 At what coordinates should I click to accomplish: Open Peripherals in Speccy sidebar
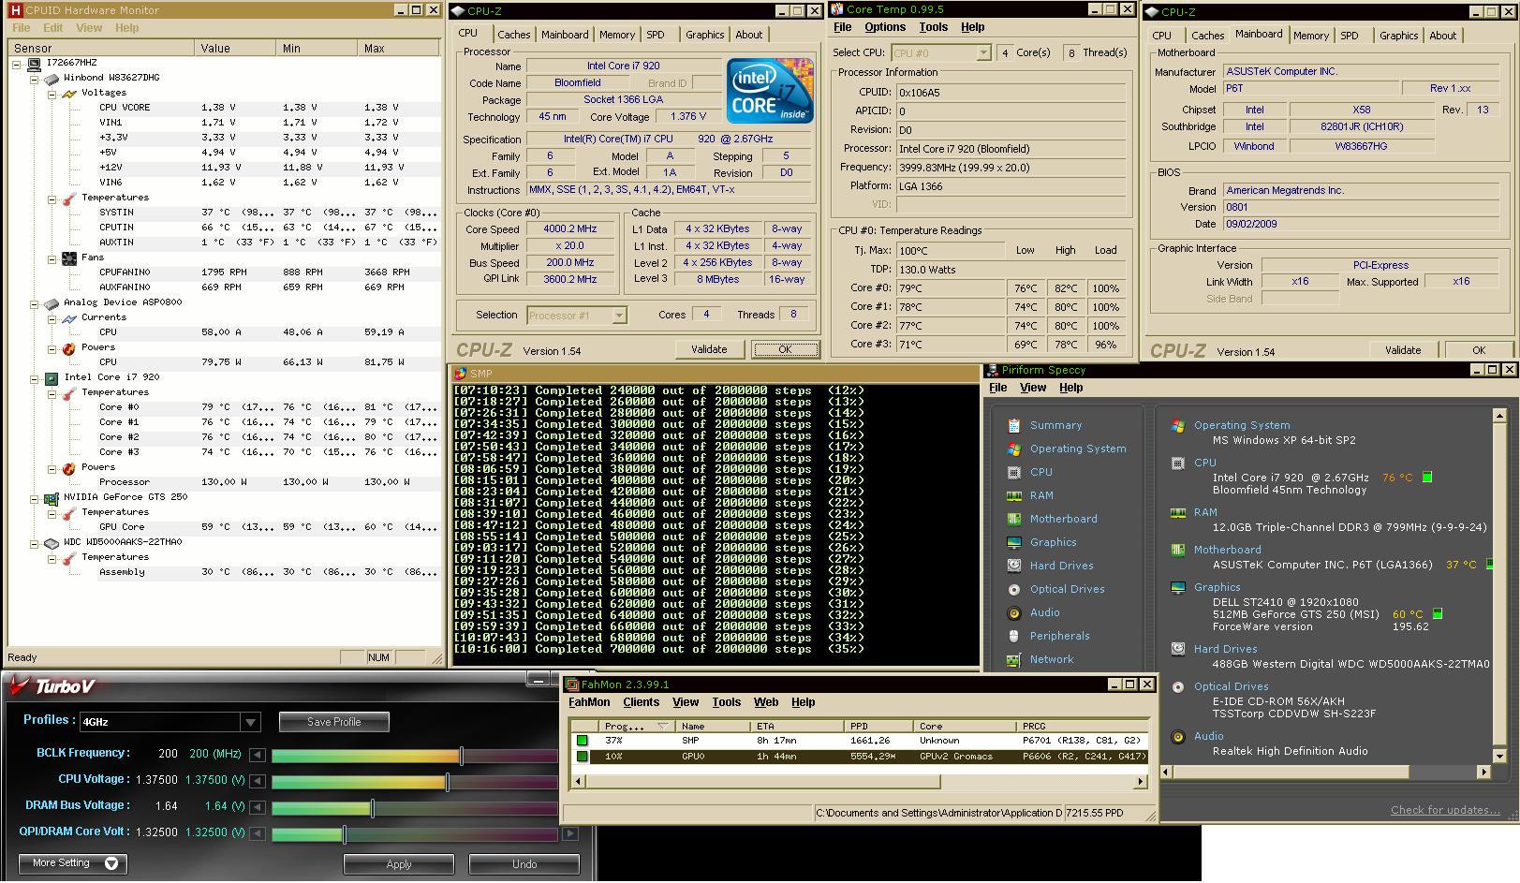1059,636
